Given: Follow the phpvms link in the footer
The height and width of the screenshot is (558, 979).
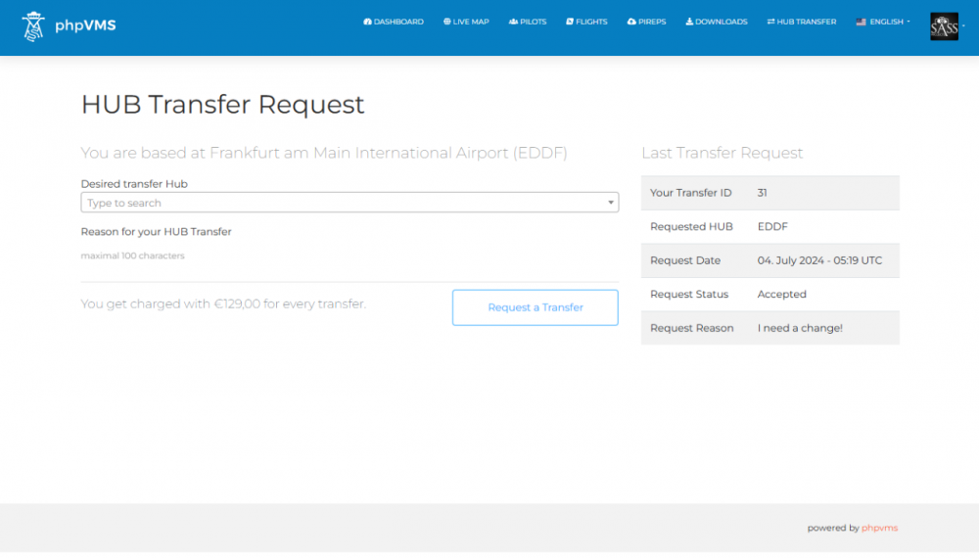Looking at the screenshot, I should [879, 528].
